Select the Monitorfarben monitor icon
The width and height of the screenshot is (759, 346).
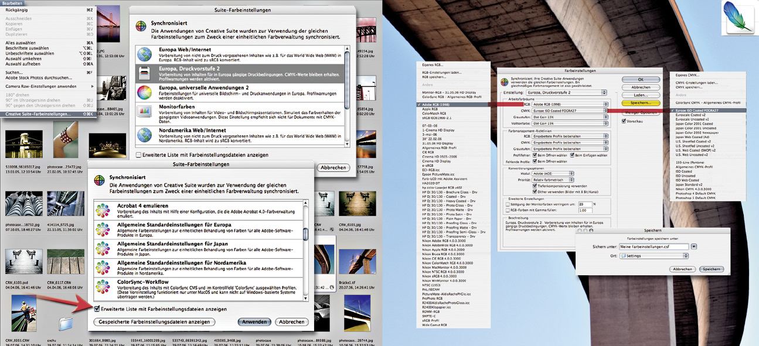point(144,112)
